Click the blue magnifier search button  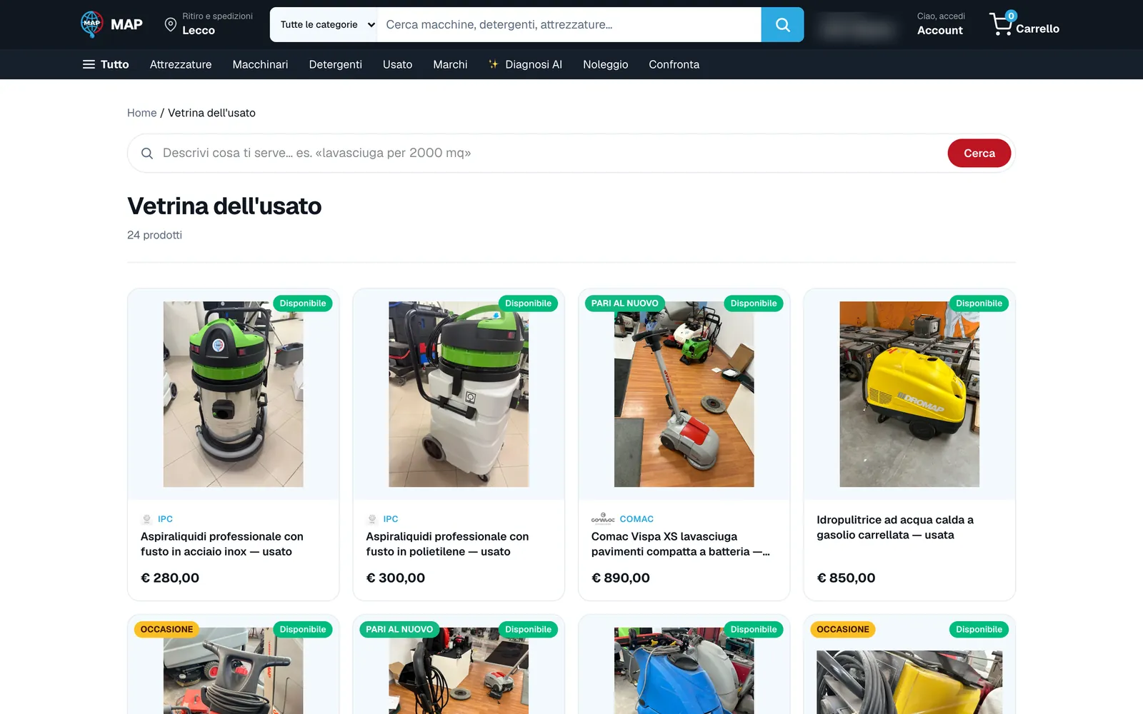[782, 24]
